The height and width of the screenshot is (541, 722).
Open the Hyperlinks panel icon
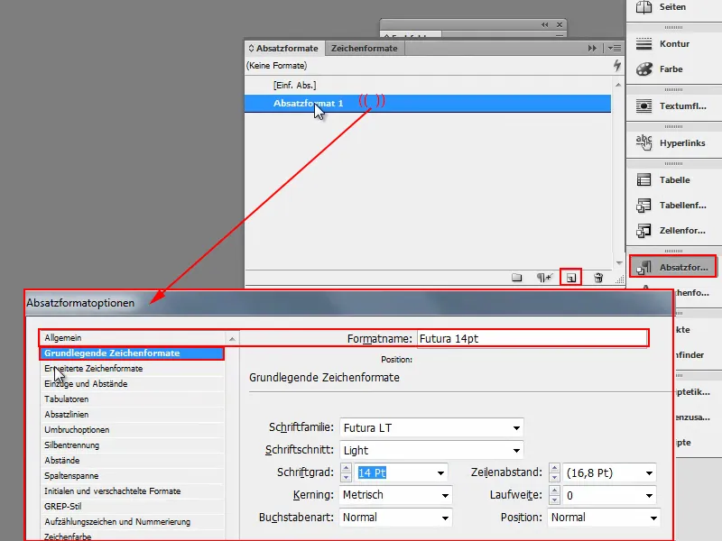(x=643, y=142)
